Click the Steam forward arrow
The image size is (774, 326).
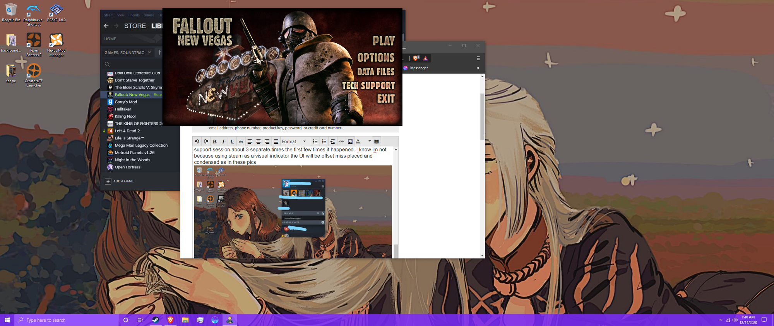[116, 26]
